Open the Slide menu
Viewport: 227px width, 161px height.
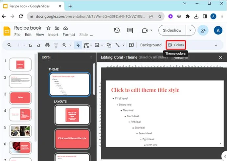(x=84, y=35)
